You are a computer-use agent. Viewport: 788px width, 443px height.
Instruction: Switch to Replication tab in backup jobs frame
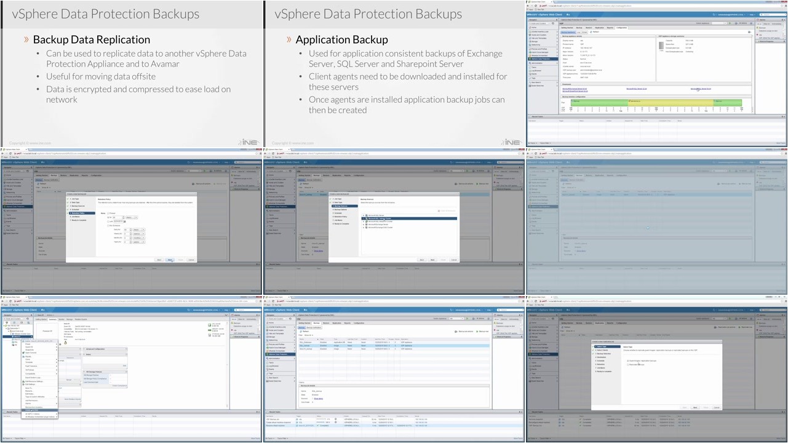(336, 323)
